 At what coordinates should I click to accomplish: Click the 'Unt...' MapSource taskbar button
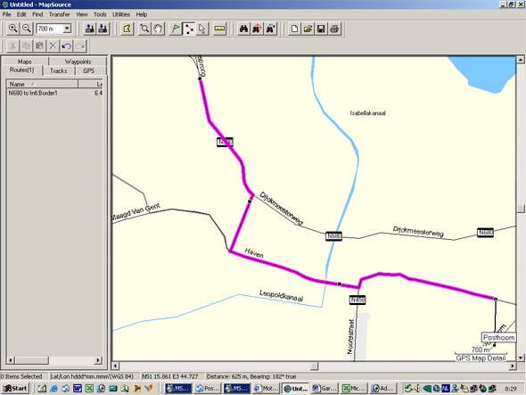pos(295,389)
